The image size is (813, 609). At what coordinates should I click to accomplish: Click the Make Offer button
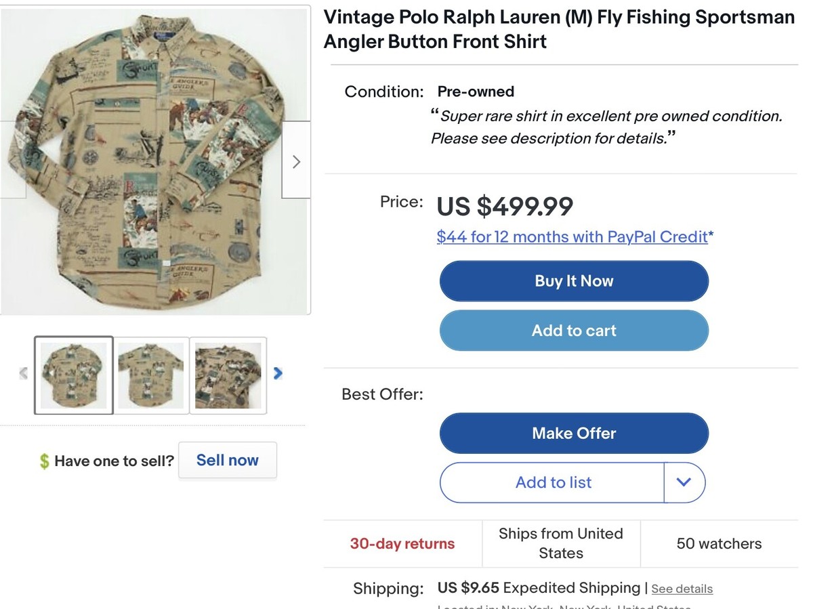[574, 434]
